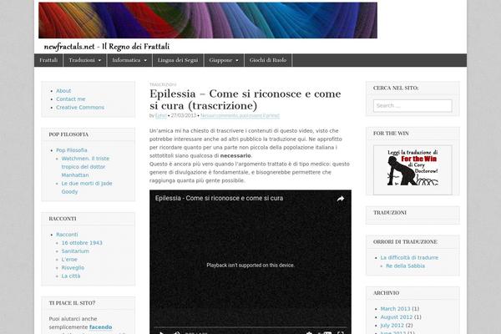Open the Risveglio story link
Screen dimensions: 501x334
(x=73, y=268)
